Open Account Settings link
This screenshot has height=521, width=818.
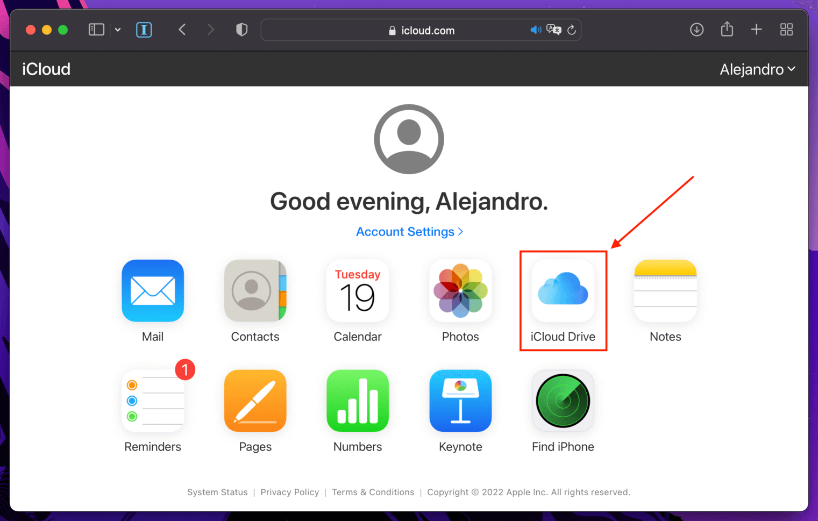point(409,232)
